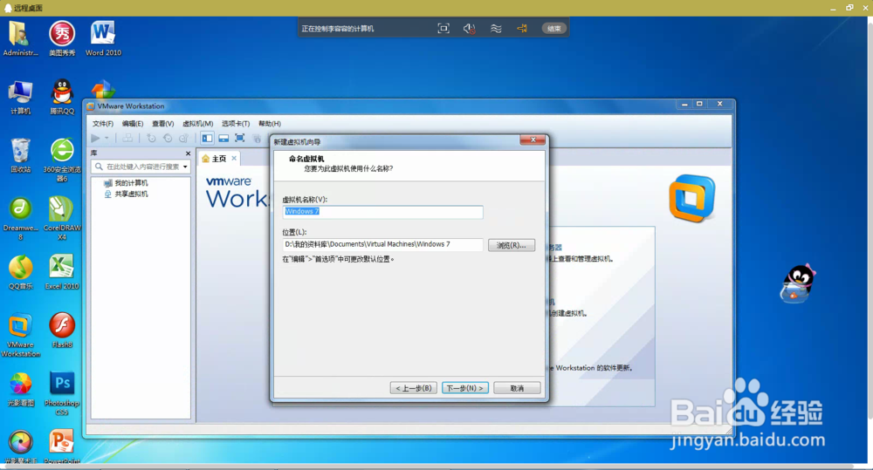The height and width of the screenshot is (470, 873).
Task: Click the 位置 path input field
Action: click(x=382, y=244)
